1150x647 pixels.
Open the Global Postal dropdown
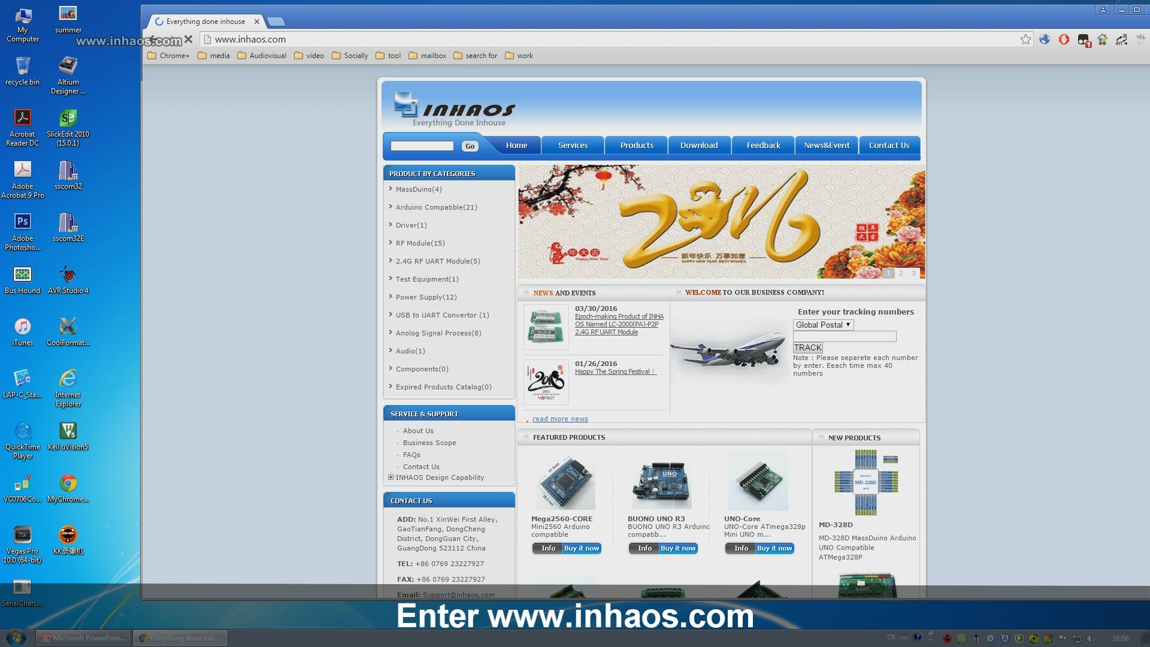pyautogui.click(x=823, y=325)
